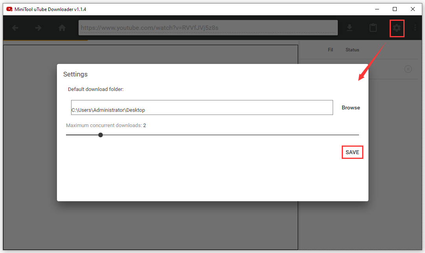The image size is (425, 253).
Task: Click the download arrow icon in toolbar
Action: 350,27
